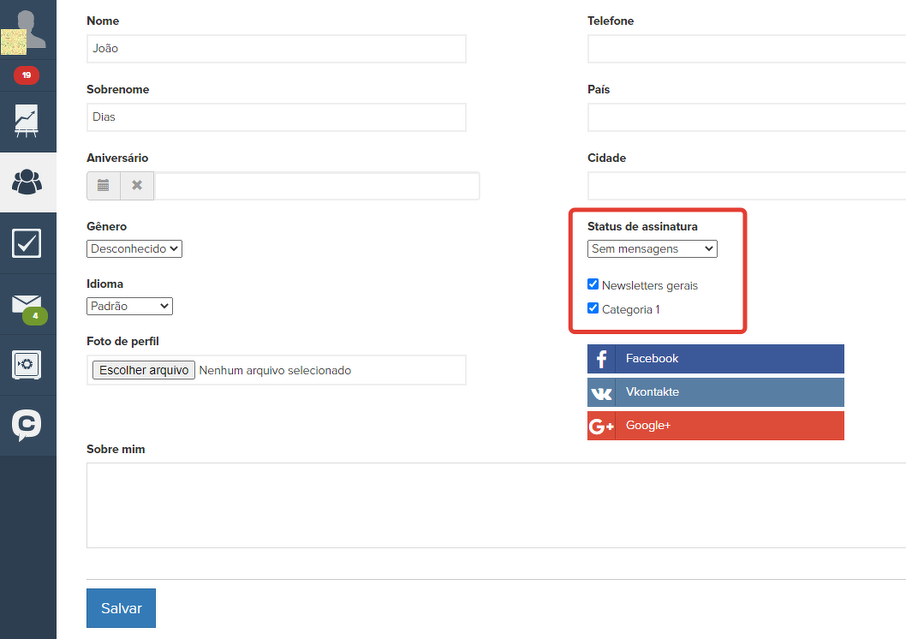Click the red 19 notifications badge
Image resolution: width=906 pixels, height=639 pixels.
tap(27, 75)
